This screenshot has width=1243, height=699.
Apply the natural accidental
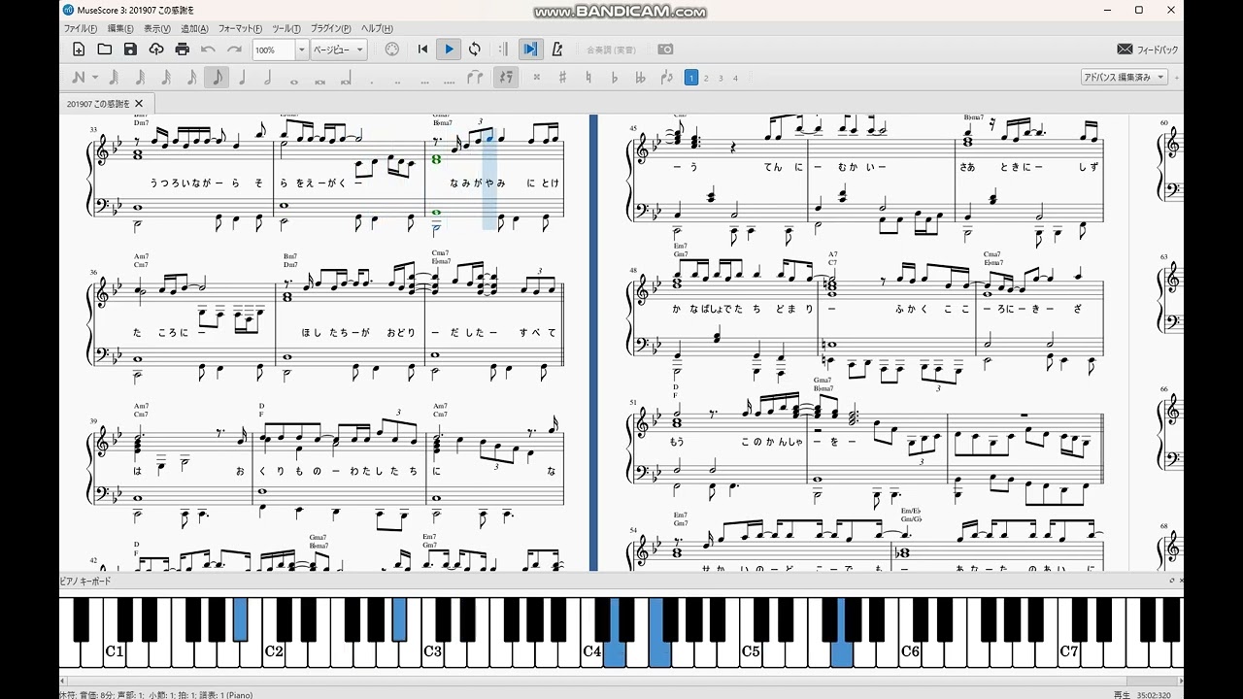pos(588,78)
